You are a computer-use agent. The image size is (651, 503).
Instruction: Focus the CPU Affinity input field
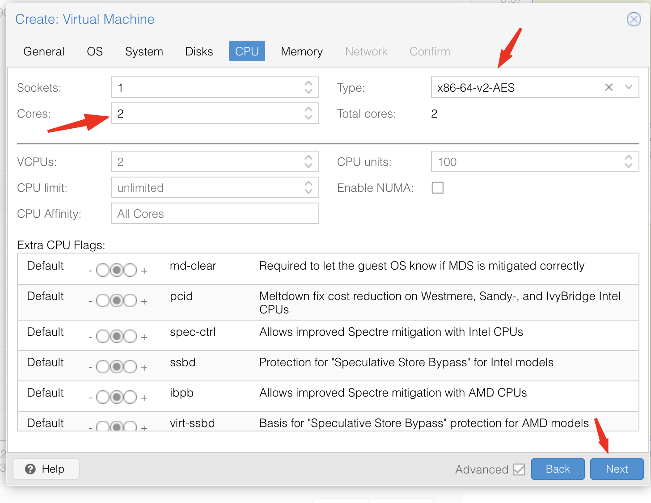coord(215,214)
